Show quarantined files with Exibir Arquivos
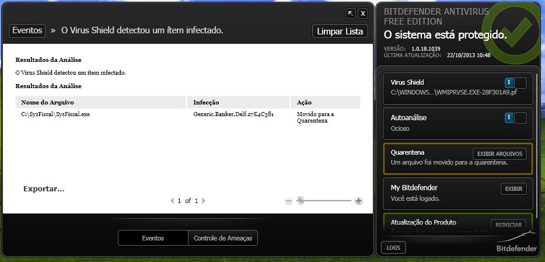This screenshot has width=545, height=262. pyautogui.click(x=499, y=153)
